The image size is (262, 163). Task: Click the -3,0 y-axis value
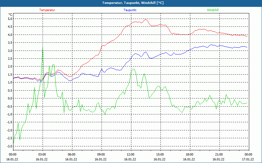[x=10, y=146]
